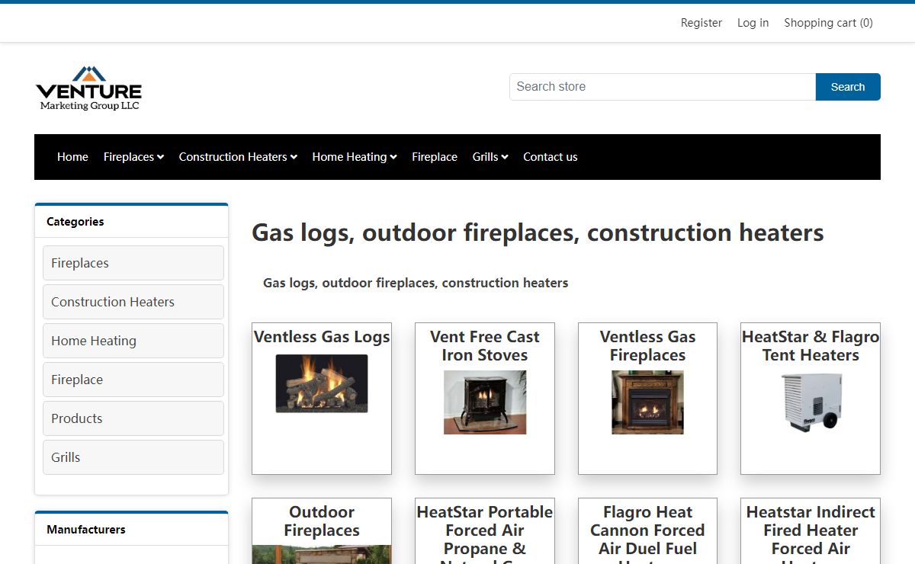Open Shopping cart (0)
Image resolution: width=915 pixels, height=564 pixels.
(828, 23)
